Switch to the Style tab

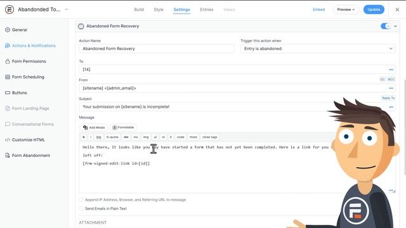point(159,9)
